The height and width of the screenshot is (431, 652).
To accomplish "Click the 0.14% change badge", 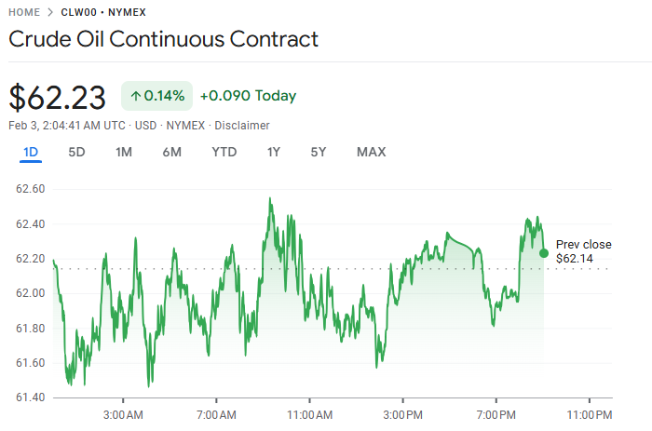I will (157, 96).
